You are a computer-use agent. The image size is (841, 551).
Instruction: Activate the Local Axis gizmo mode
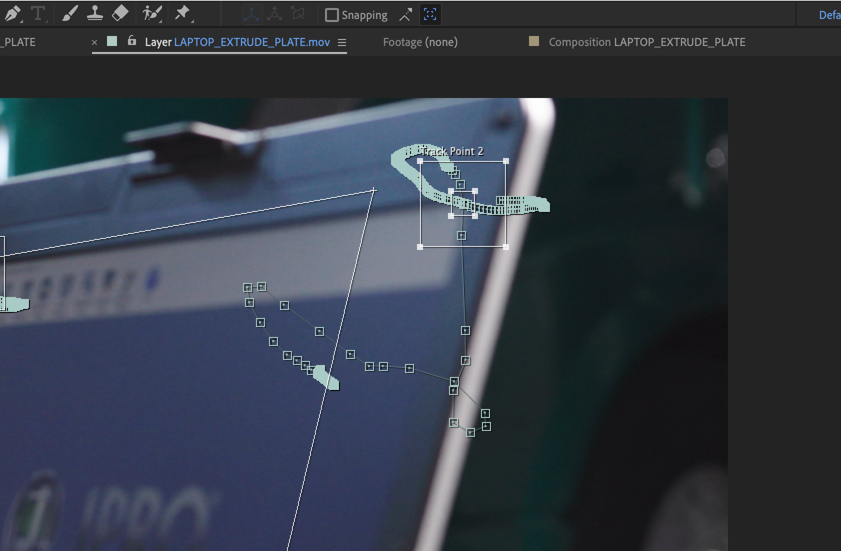[252, 14]
